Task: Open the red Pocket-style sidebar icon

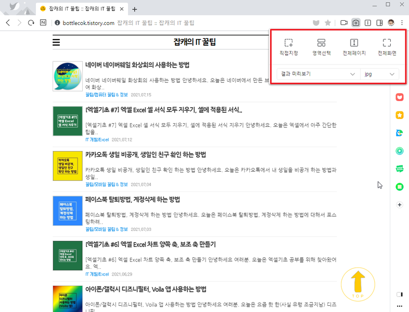Action: (x=399, y=97)
